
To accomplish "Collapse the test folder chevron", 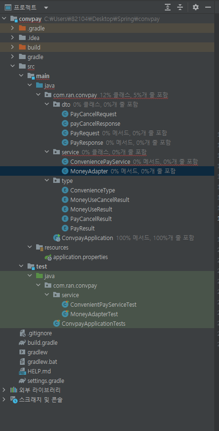I will click(21, 266).
